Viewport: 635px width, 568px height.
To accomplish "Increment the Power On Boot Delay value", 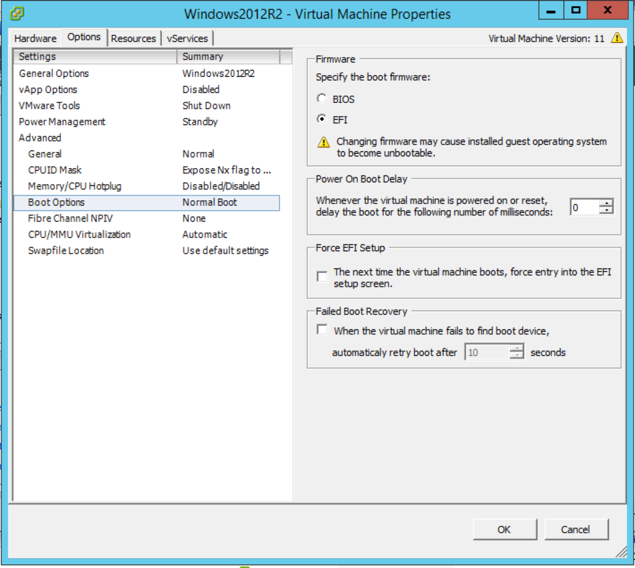I will tap(608, 203).
